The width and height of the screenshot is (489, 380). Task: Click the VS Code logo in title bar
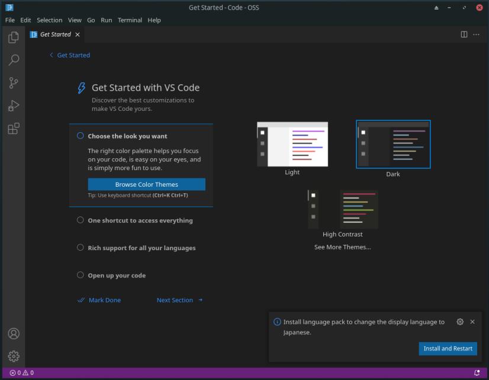tap(9, 7)
